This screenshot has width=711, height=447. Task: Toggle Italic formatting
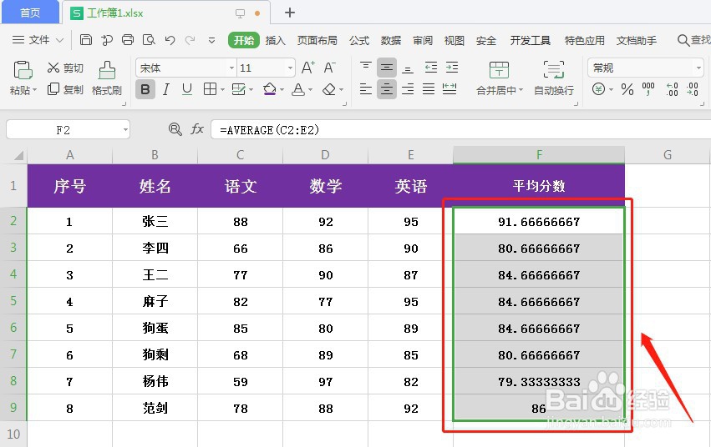[x=166, y=89]
